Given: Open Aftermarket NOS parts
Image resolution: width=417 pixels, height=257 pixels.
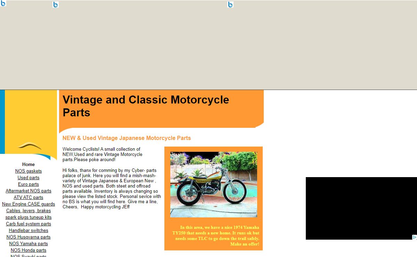Looking at the screenshot, I should click(28, 191).
